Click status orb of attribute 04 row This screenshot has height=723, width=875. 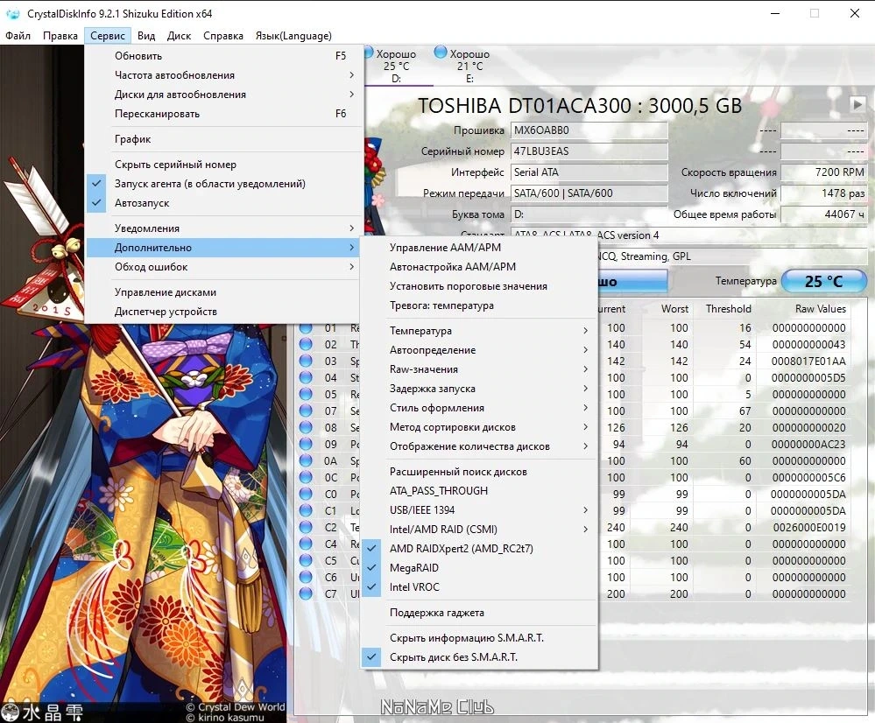click(306, 377)
